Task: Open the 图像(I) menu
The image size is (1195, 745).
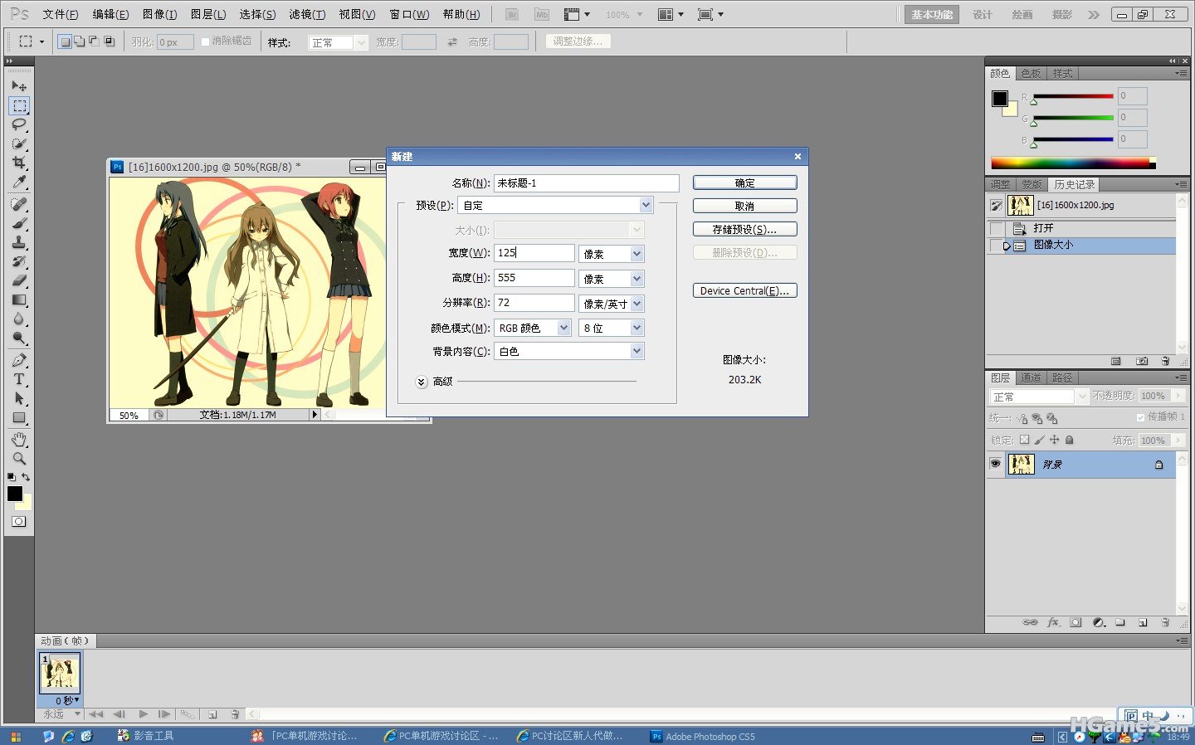Action: (160, 14)
